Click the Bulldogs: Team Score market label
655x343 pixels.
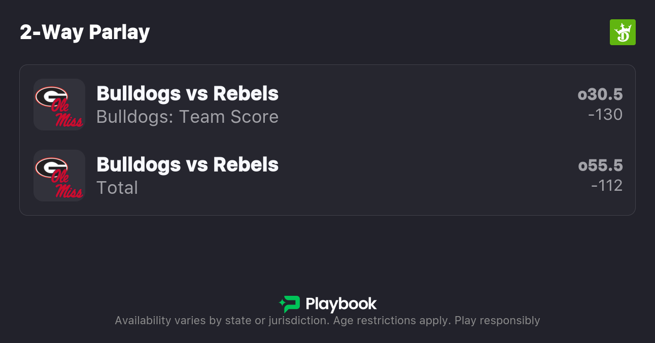pos(187,117)
